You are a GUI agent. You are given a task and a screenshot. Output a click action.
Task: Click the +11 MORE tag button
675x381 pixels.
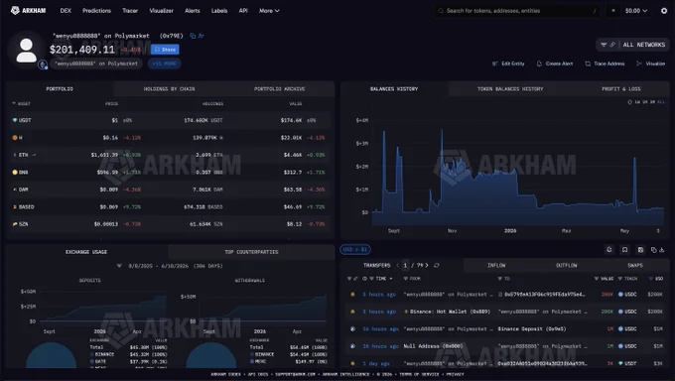tap(165, 63)
